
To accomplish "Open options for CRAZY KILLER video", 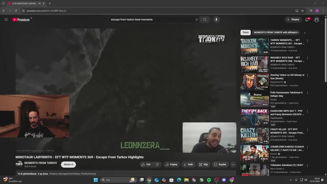I will click(x=308, y=130).
